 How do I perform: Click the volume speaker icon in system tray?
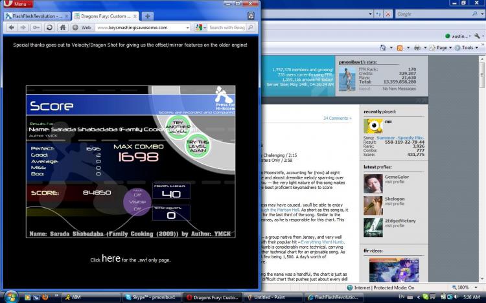(x=456, y=297)
